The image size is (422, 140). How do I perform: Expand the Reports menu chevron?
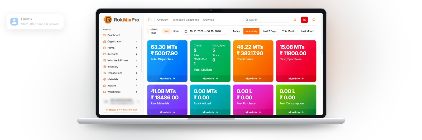coord(136,86)
